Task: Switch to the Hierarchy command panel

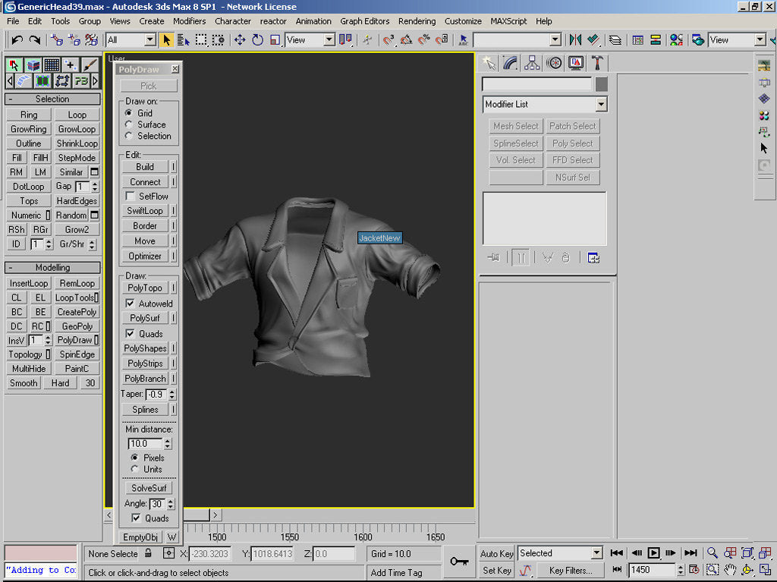Action: (532, 63)
